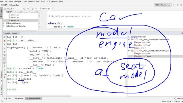Open the Terminal tool window tab

tap(19, 98)
